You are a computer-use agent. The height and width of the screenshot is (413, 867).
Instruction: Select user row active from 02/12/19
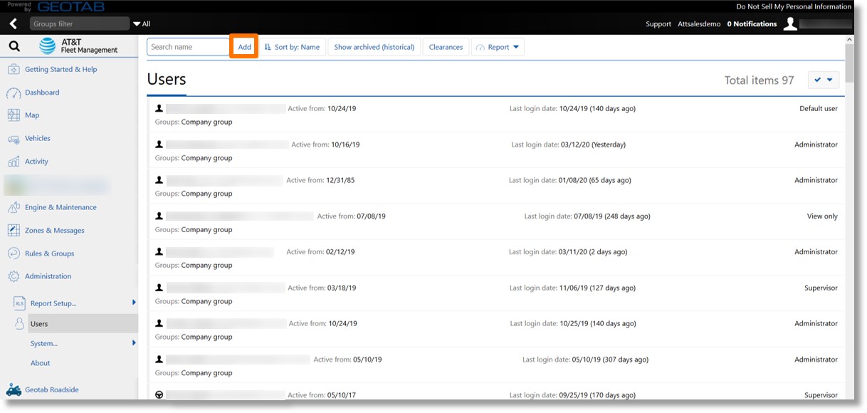click(496, 258)
